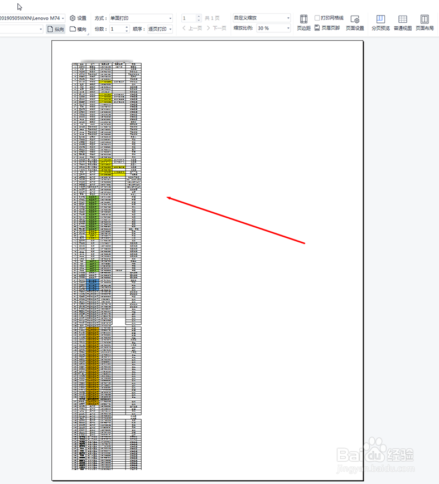Open the 顺序 逐页打印 dropdown

[x=160, y=29]
